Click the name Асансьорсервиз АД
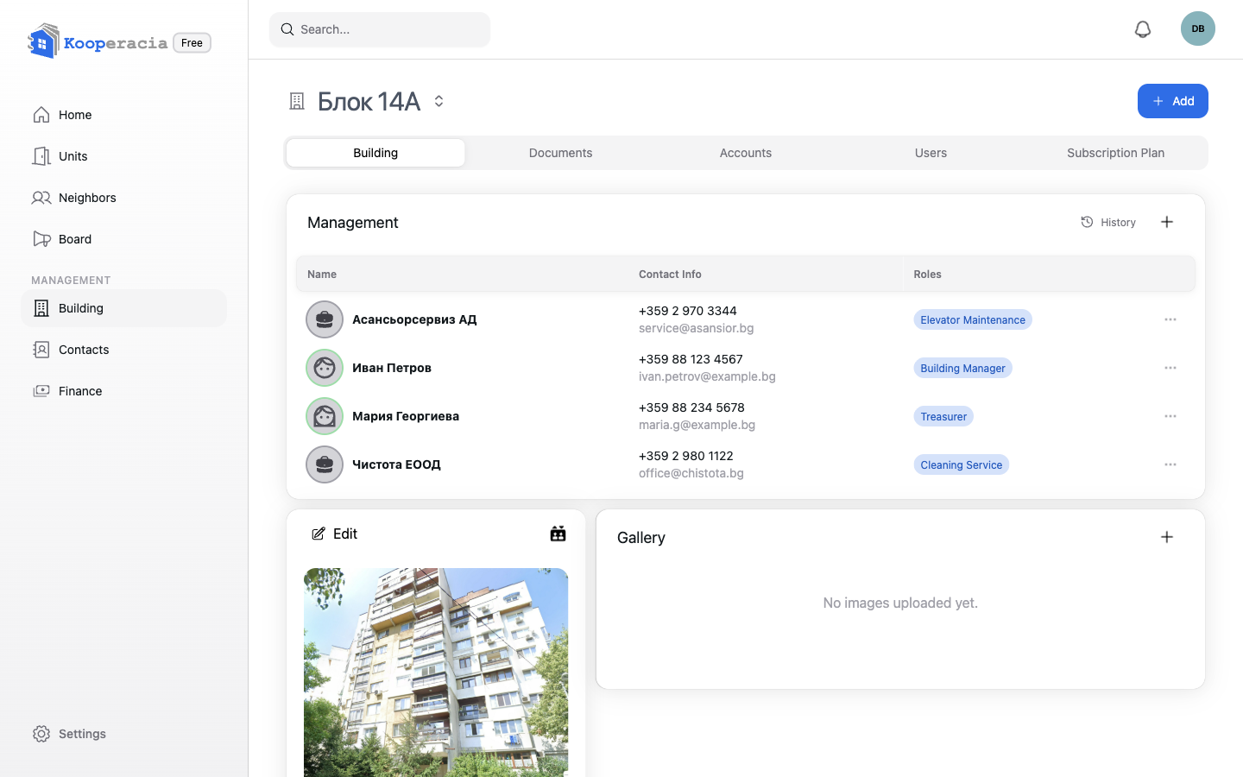 point(414,319)
